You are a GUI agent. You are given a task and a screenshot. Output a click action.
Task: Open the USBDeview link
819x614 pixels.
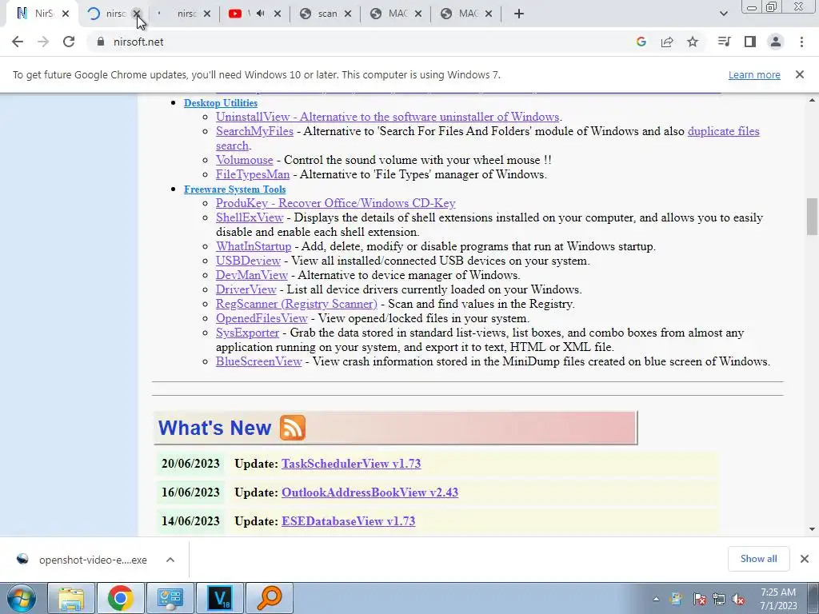coord(248,261)
